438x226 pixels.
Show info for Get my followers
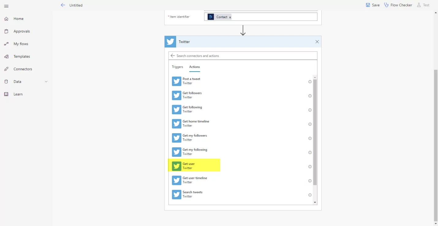(310, 138)
